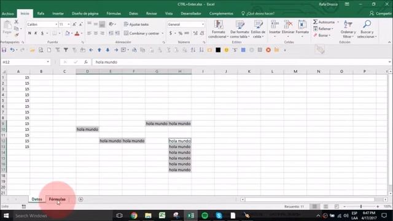The image size is (393, 221).
Task: Switch to Page Layout view in status bar
Action: [x=326, y=206]
